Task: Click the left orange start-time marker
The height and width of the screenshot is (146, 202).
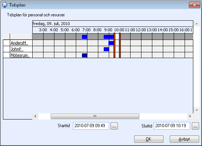Action: (114, 45)
